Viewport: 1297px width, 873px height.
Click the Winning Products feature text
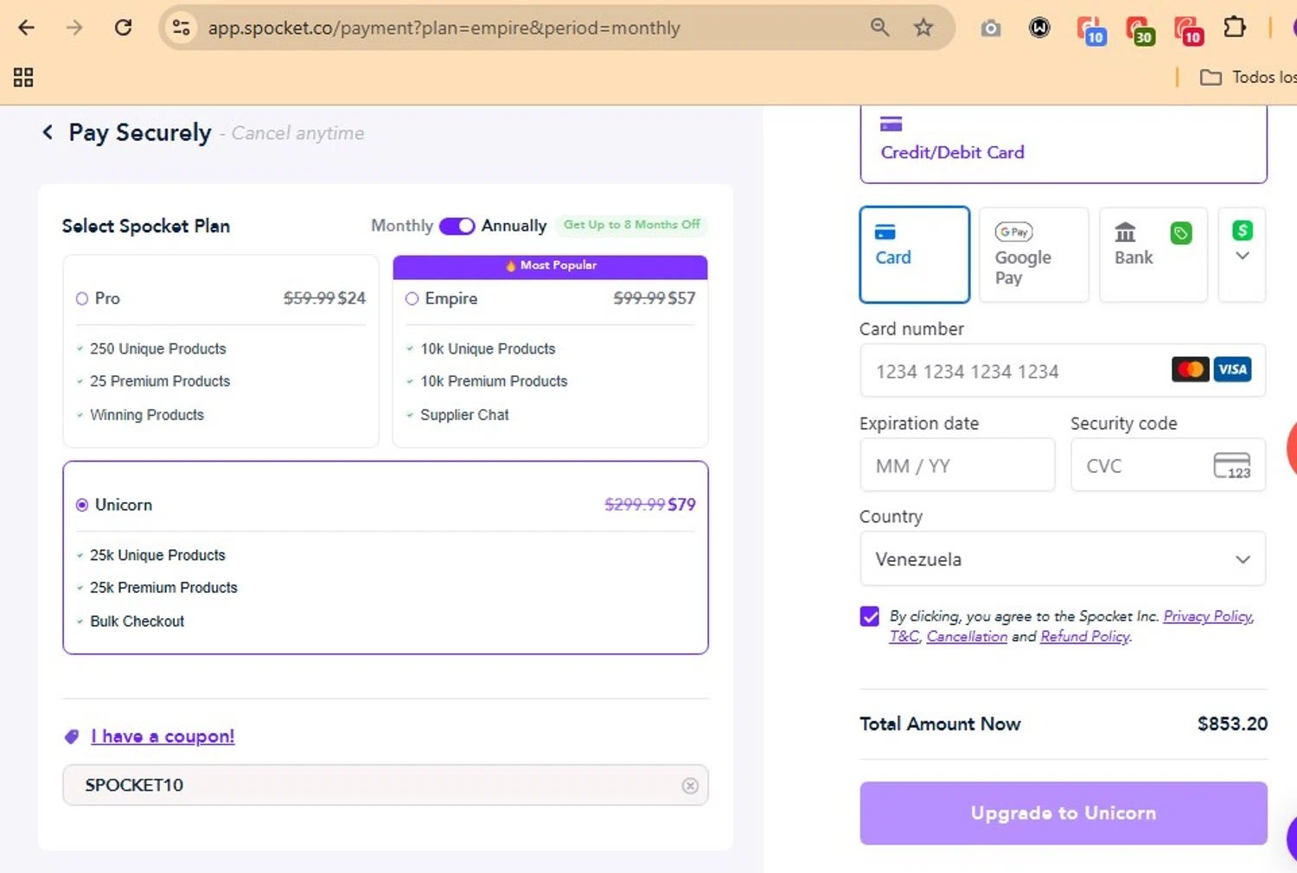(x=147, y=415)
